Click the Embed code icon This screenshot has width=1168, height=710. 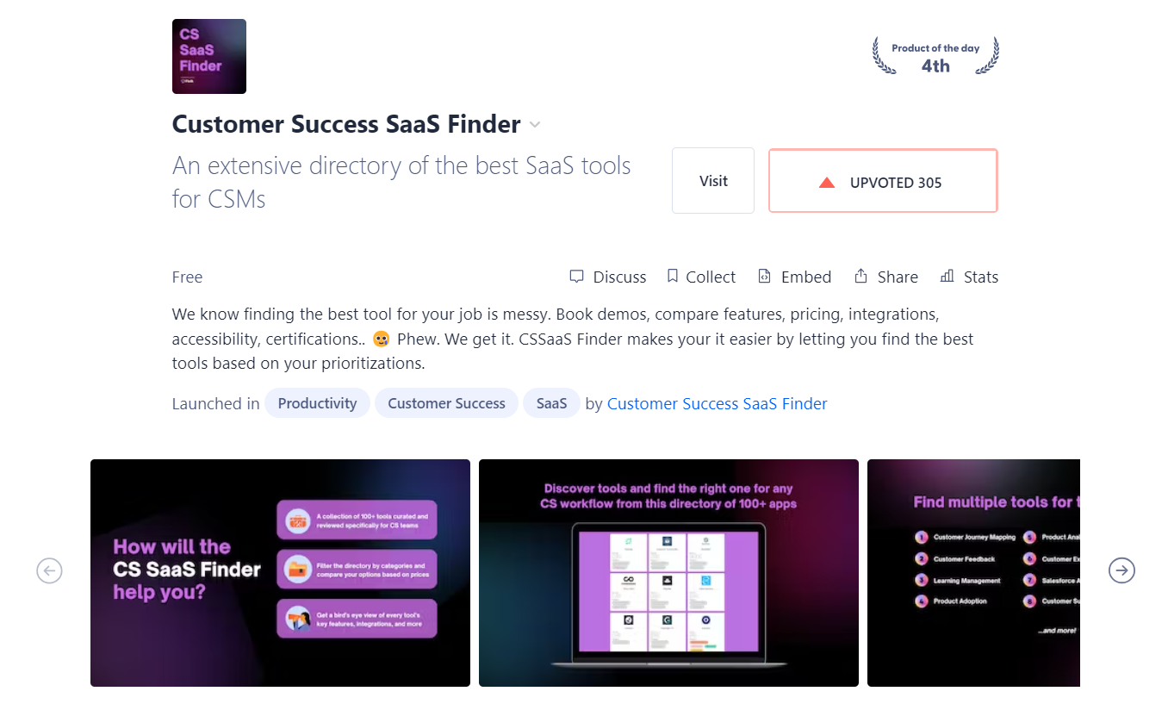pyautogui.click(x=764, y=277)
